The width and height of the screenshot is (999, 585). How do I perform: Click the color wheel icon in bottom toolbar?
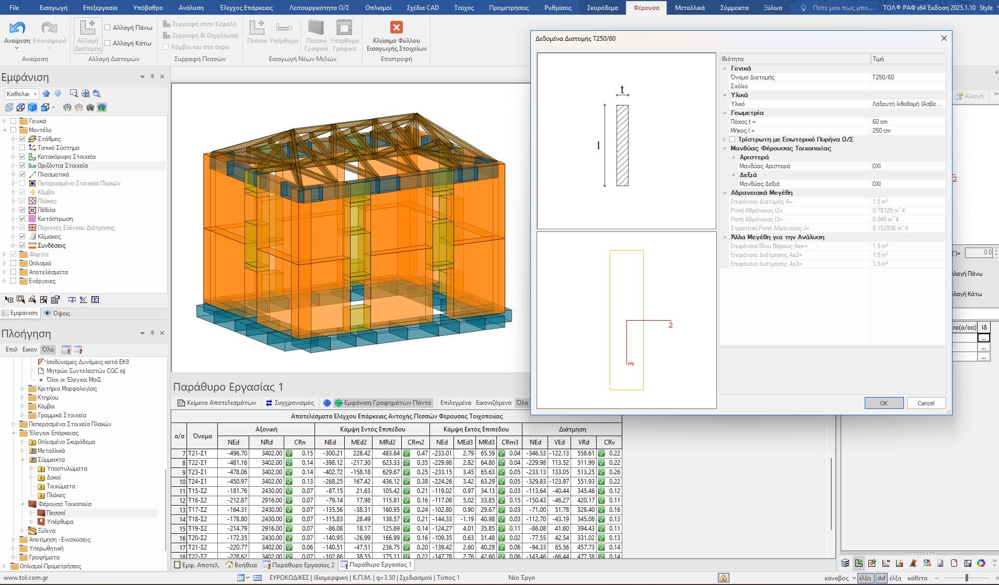(x=981, y=563)
